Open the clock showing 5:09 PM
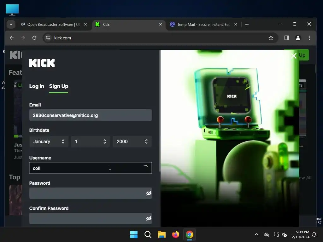 pyautogui.click(x=301, y=234)
